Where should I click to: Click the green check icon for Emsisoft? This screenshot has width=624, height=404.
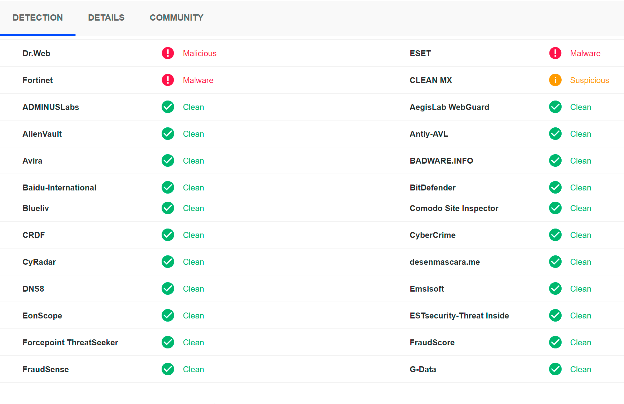point(555,289)
